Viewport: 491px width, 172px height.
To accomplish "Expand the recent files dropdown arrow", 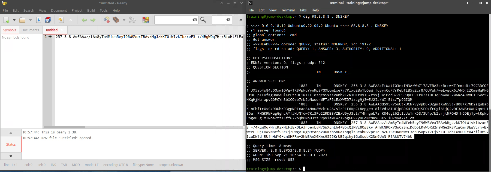I will click(31, 20).
